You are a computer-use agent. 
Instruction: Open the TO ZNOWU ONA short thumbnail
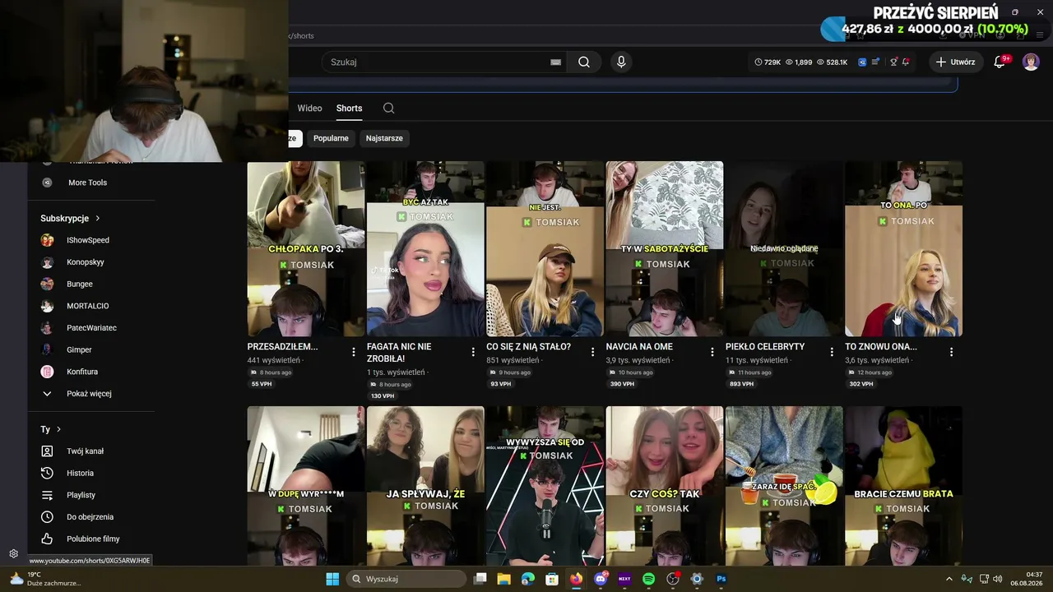click(x=903, y=248)
